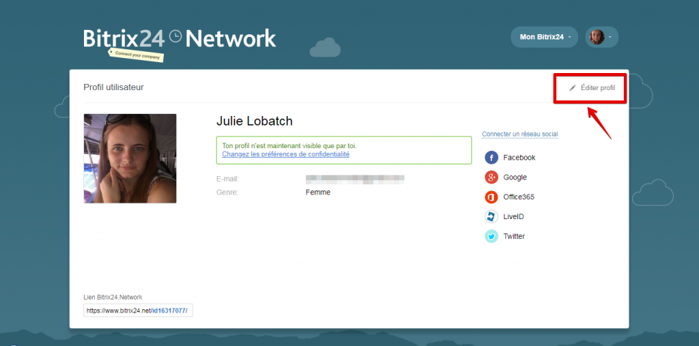Select the Google label

(515, 177)
